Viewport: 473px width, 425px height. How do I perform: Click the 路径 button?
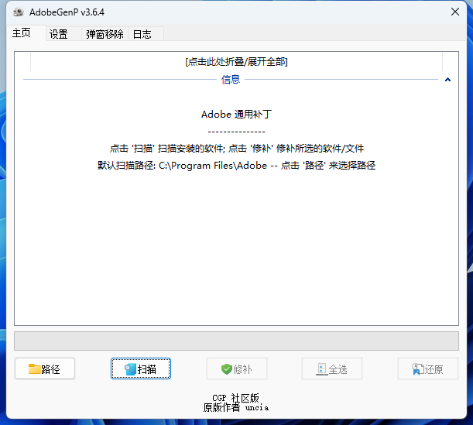point(45,368)
